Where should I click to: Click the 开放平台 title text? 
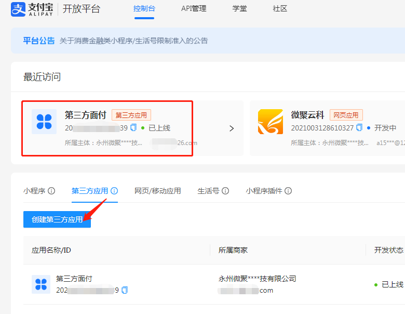(82, 9)
